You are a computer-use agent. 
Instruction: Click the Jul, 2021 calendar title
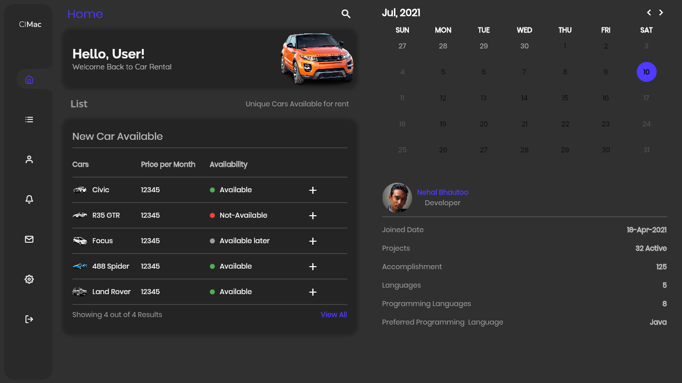click(x=401, y=13)
